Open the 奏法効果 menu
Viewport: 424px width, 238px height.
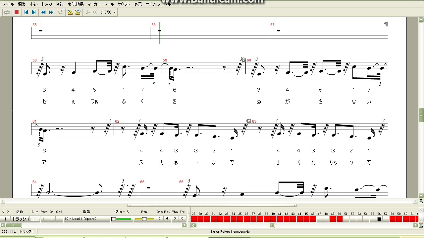coord(76,4)
